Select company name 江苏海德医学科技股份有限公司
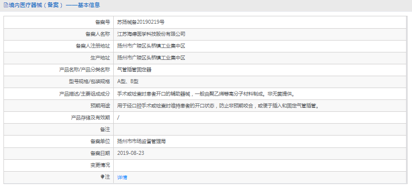This screenshot has width=412, height=187. [151, 34]
